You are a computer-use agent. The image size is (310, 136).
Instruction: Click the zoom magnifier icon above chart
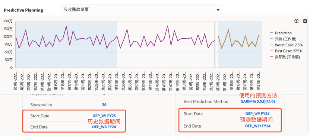pyautogui.click(x=296, y=21)
